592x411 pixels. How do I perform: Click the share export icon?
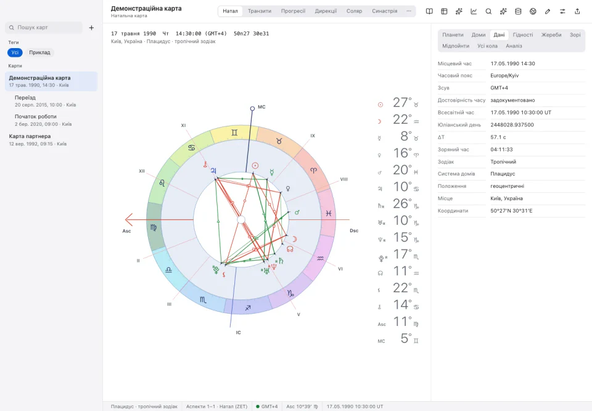pos(577,11)
